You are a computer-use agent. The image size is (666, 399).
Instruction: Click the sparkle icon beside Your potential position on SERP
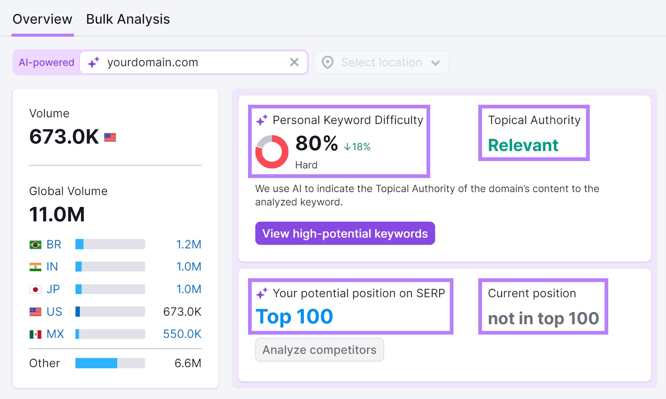[262, 293]
